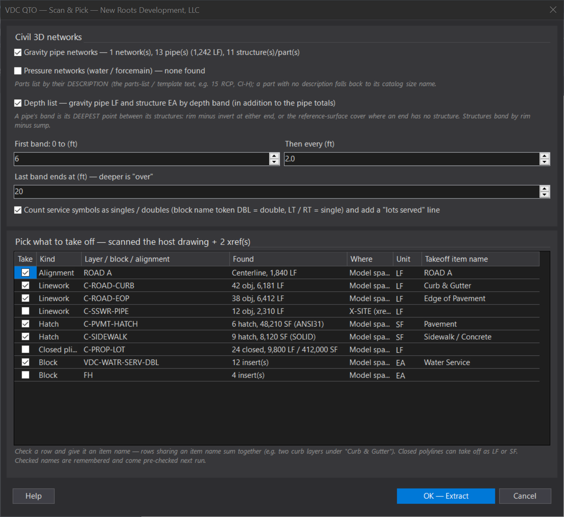Toggle the Gravity pipe networks checkbox
Viewport: 564px width, 517px height.
[x=18, y=52]
